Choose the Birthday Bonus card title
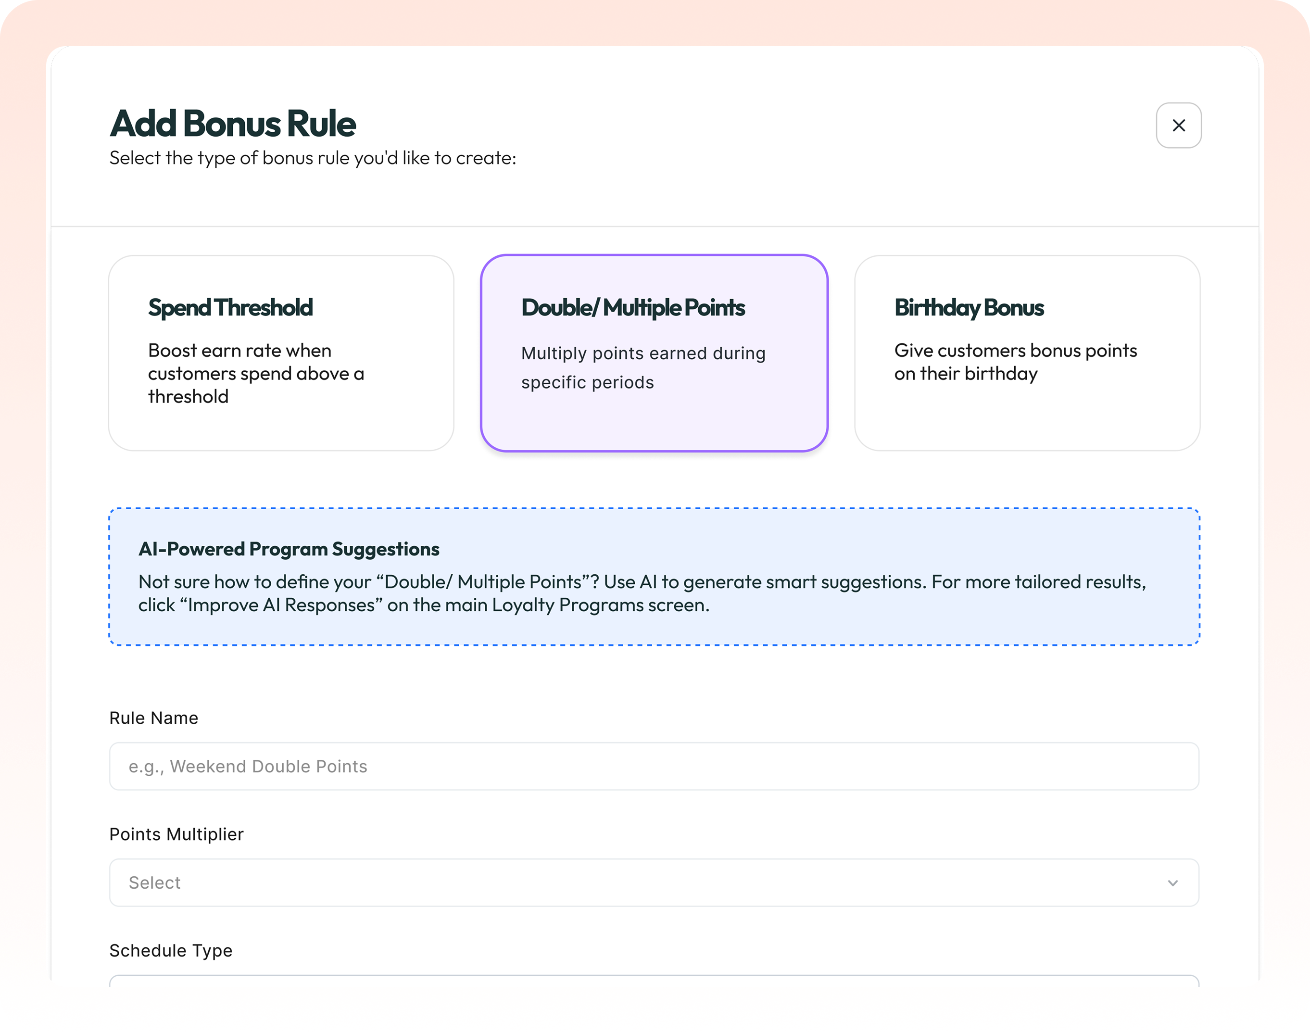1310x1033 pixels. coord(969,308)
